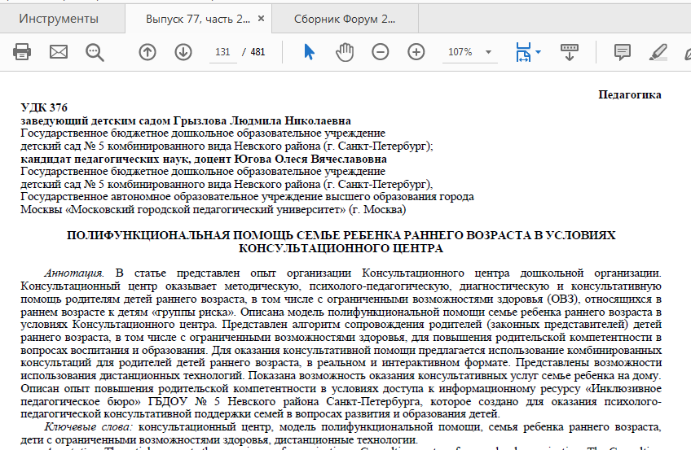This screenshot has width=691, height=450.
Task: Enable the hand pan tool
Action: 345,52
